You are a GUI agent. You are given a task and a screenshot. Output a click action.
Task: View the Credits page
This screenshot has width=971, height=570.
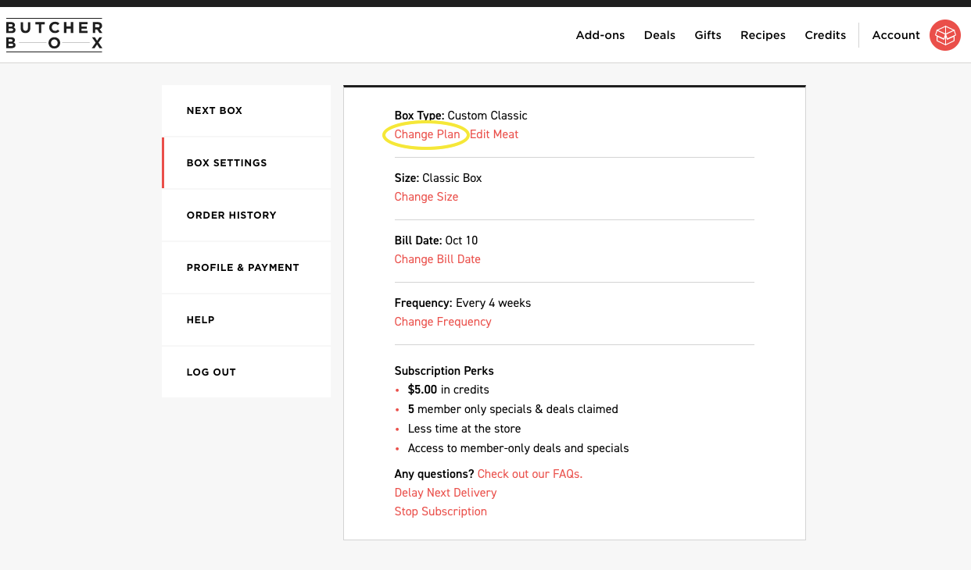pyautogui.click(x=825, y=35)
